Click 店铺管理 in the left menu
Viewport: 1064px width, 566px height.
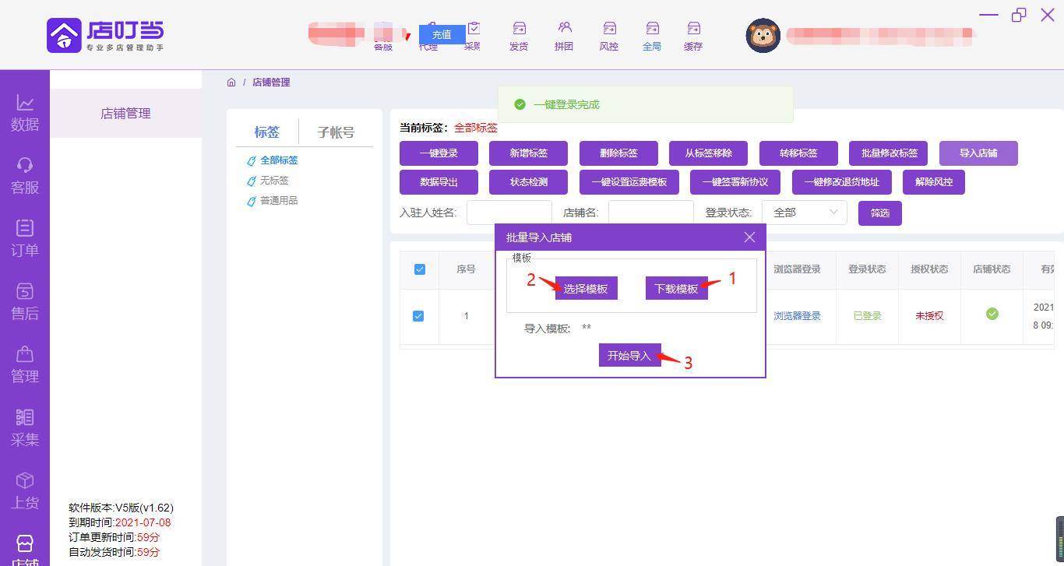[125, 114]
